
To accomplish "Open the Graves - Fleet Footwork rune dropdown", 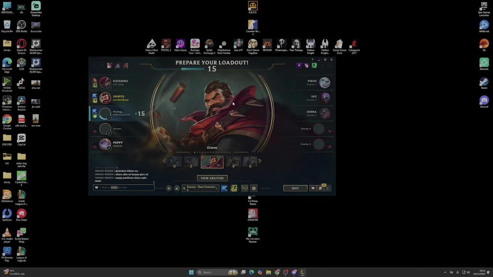I will [x=200, y=188].
